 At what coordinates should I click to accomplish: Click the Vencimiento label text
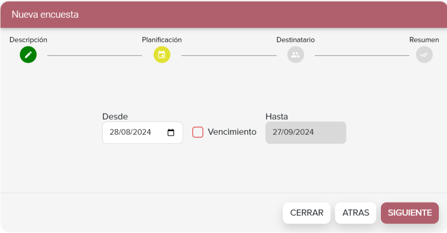[x=232, y=132]
